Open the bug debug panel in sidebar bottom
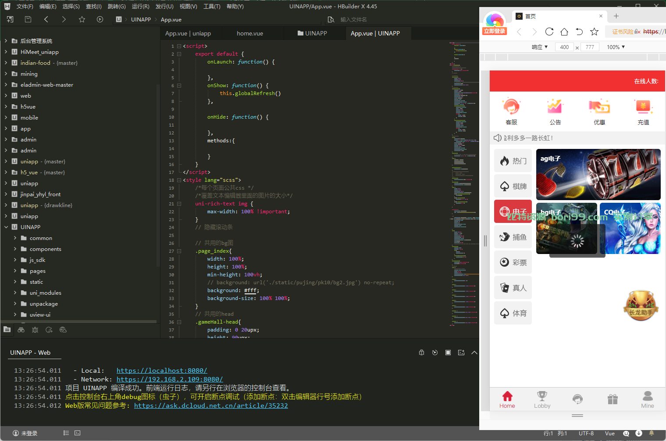 (x=35, y=330)
